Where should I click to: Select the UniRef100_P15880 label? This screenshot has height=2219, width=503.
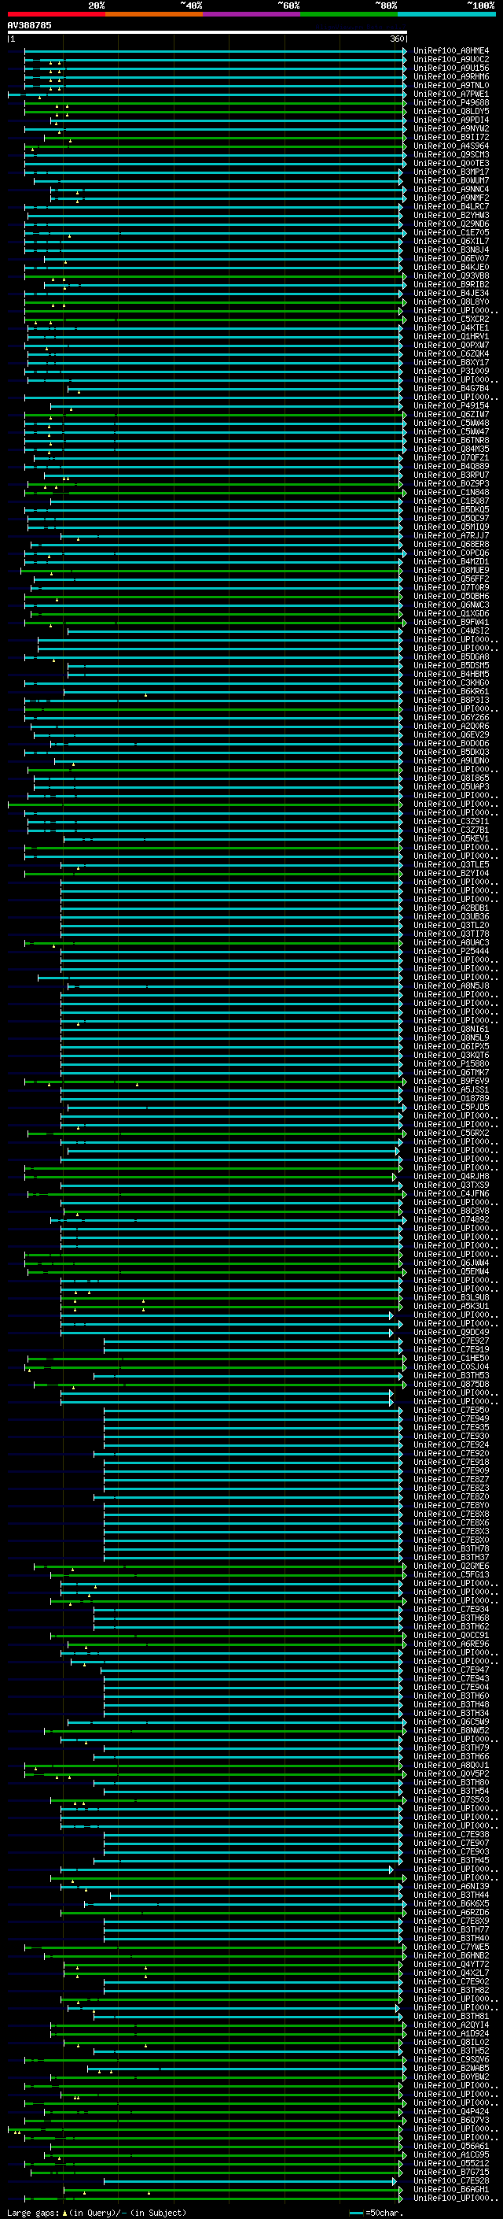click(451, 1064)
